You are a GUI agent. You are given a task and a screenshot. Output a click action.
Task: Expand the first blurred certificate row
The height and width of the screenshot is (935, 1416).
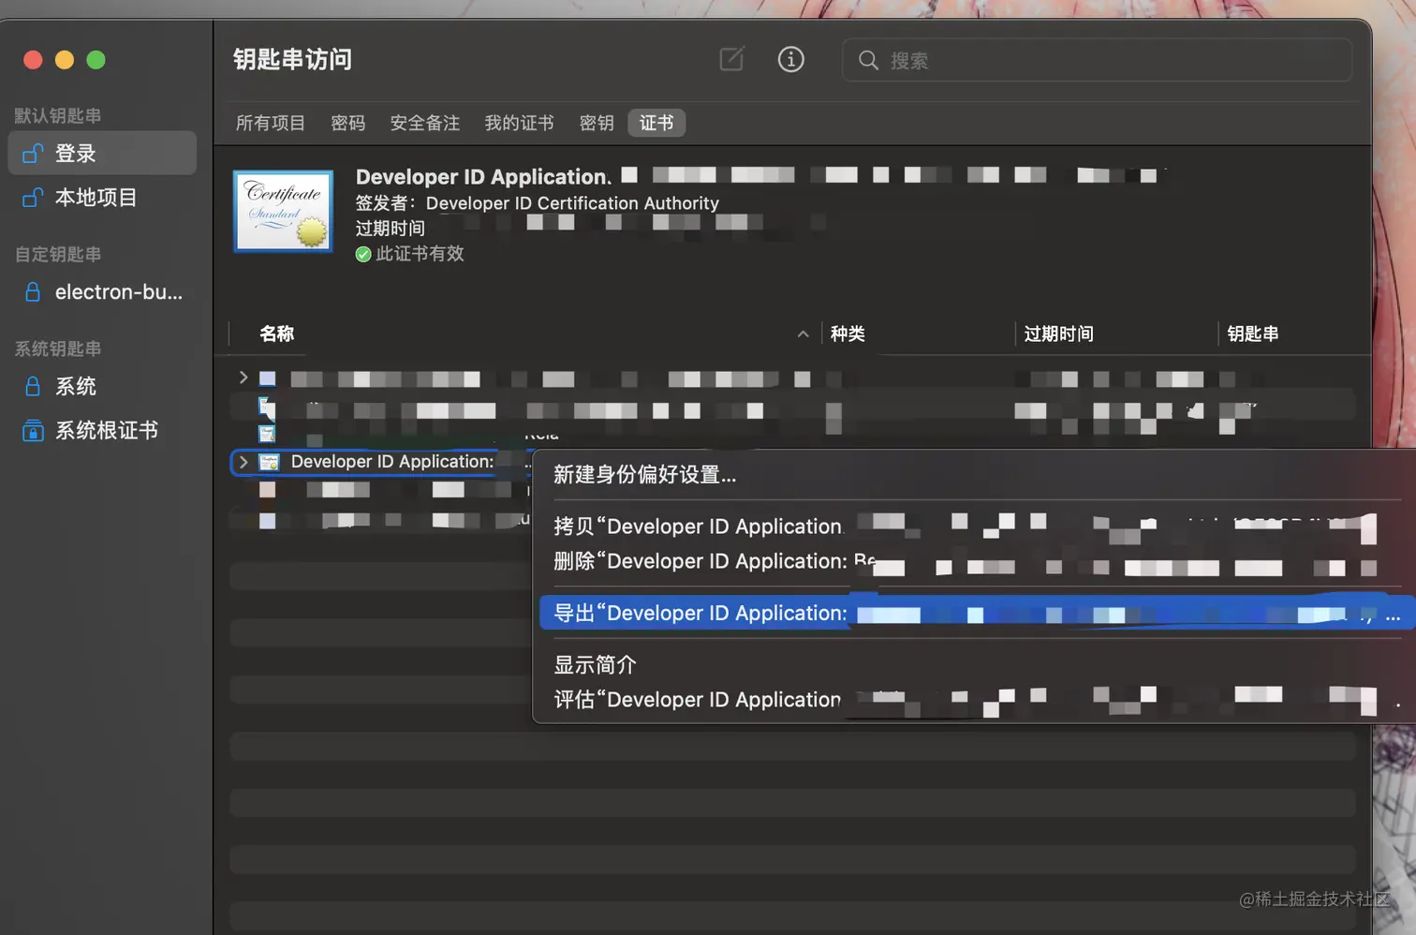pos(243,378)
